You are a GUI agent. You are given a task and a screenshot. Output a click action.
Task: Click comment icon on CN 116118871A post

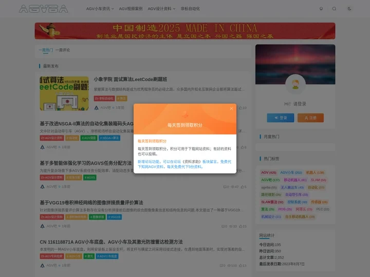[x=221, y=266]
